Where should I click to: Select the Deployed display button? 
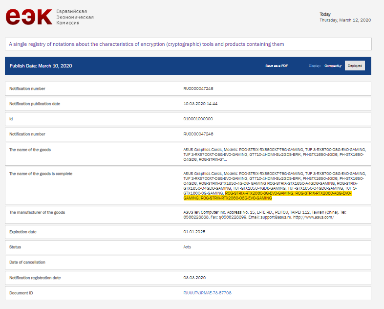pos(355,66)
